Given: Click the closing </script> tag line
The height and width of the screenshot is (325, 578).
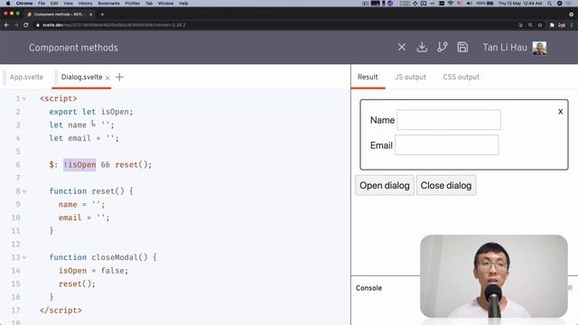Looking at the screenshot, I should 61,311.
